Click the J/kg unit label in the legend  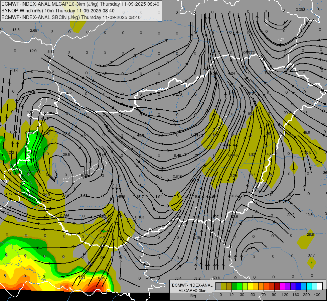click(x=192, y=296)
